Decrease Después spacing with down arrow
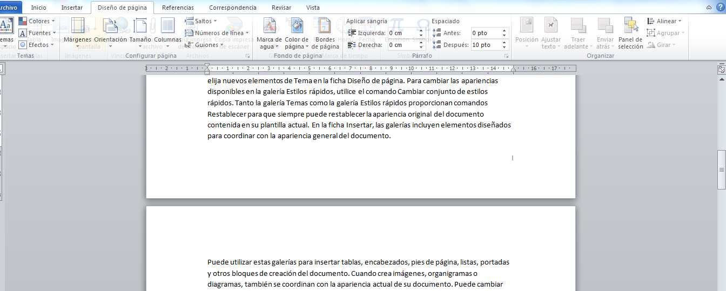Viewport: 726px width, 291px height. 505,48
